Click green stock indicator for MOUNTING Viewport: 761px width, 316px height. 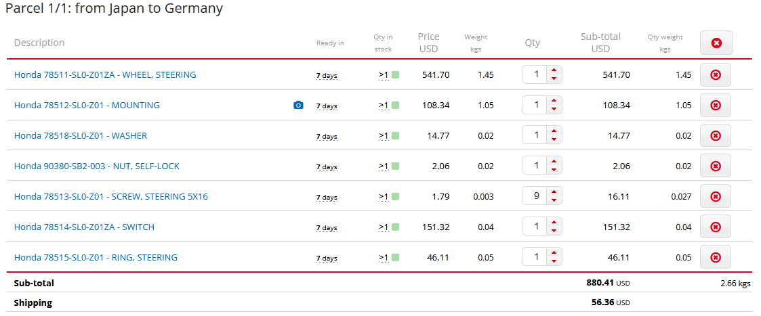click(x=395, y=105)
